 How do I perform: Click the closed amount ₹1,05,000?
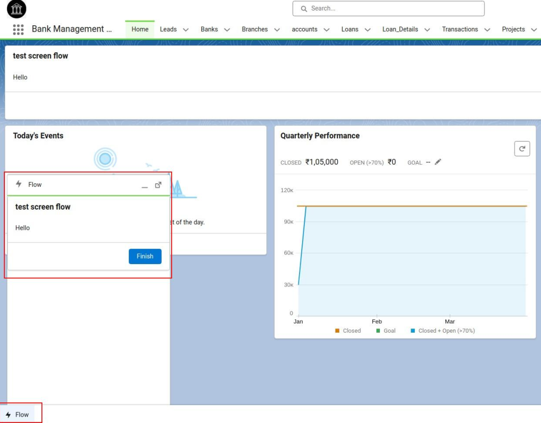coord(322,162)
